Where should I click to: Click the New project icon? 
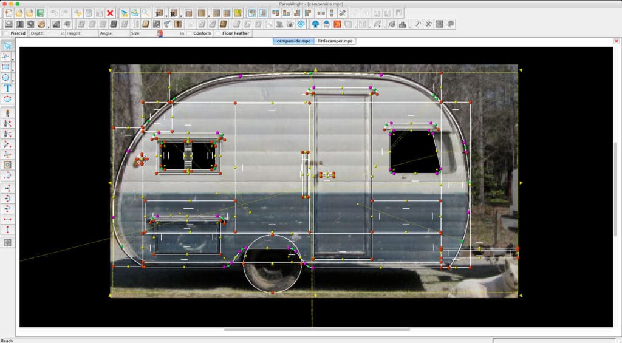click(9, 13)
